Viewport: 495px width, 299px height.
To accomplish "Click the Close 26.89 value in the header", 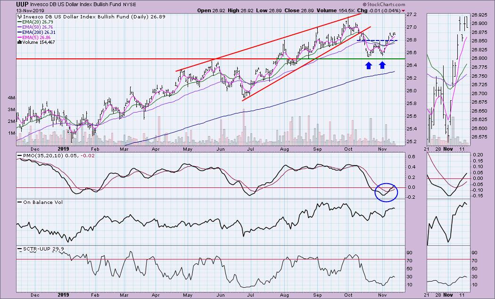I will click(x=298, y=11).
